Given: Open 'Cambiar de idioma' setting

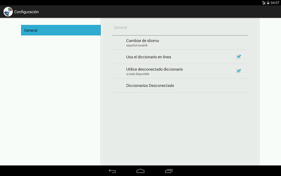Looking at the screenshot, I should click(x=180, y=43).
